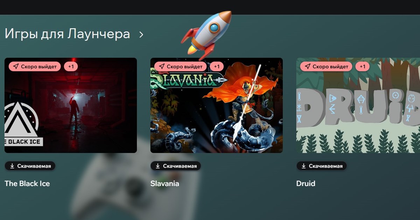
Task: Expand the +1 tags on Slavania card
Action: (217, 66)
